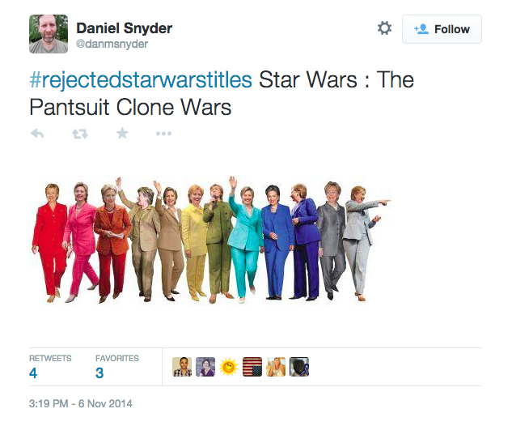
Task: Open the last dark avatar with ribbon
Action: (299, 367)
